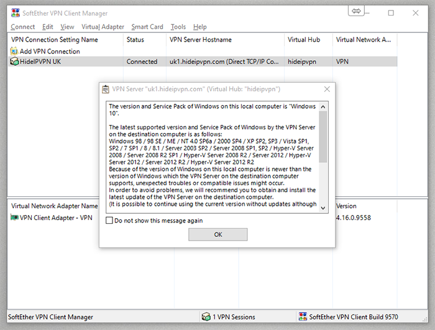Click the VPN Client Adapter network card icon

coord(14,217)
